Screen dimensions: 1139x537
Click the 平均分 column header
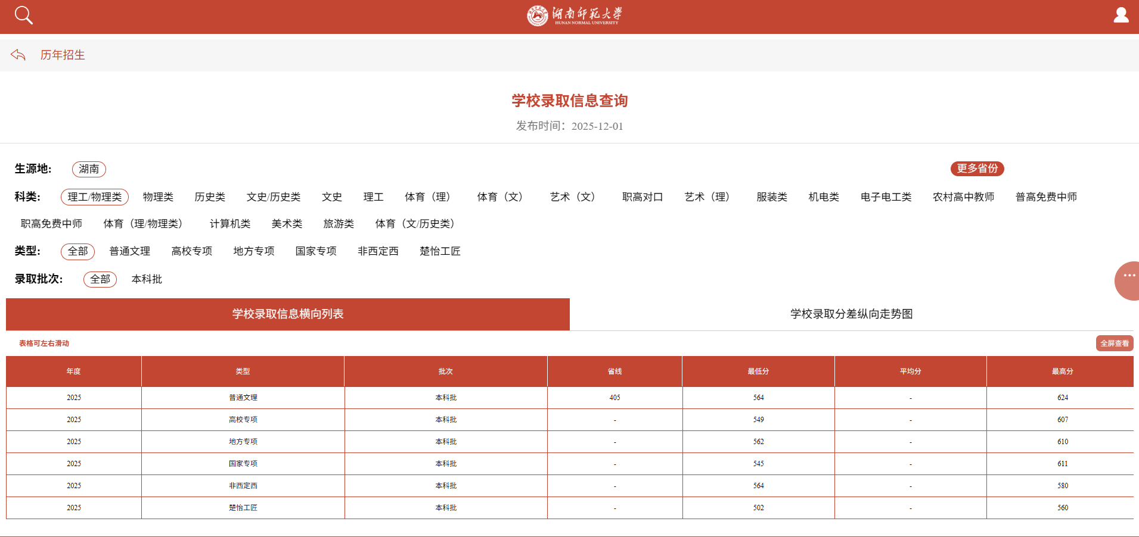(911, 371)
